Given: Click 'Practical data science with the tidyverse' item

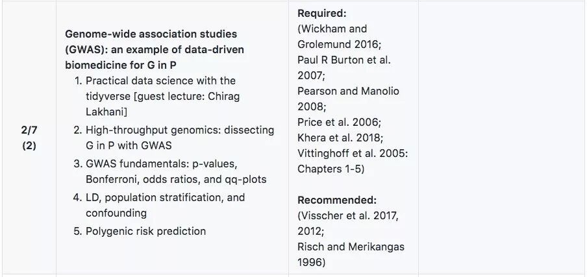Looking at the screenshot, I should click(160, 80).
